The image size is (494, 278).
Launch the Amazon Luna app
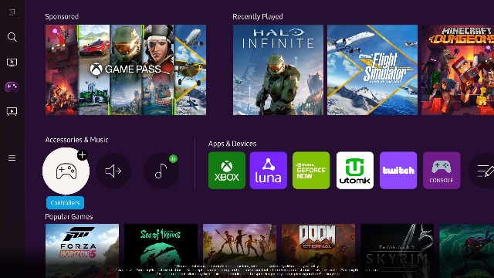point(269,171)
